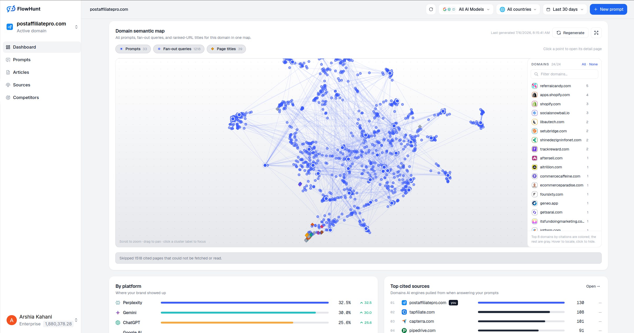Open the Arsha Kahani account menu
This screenshot has height=333, width=634.
coord(42,320)
